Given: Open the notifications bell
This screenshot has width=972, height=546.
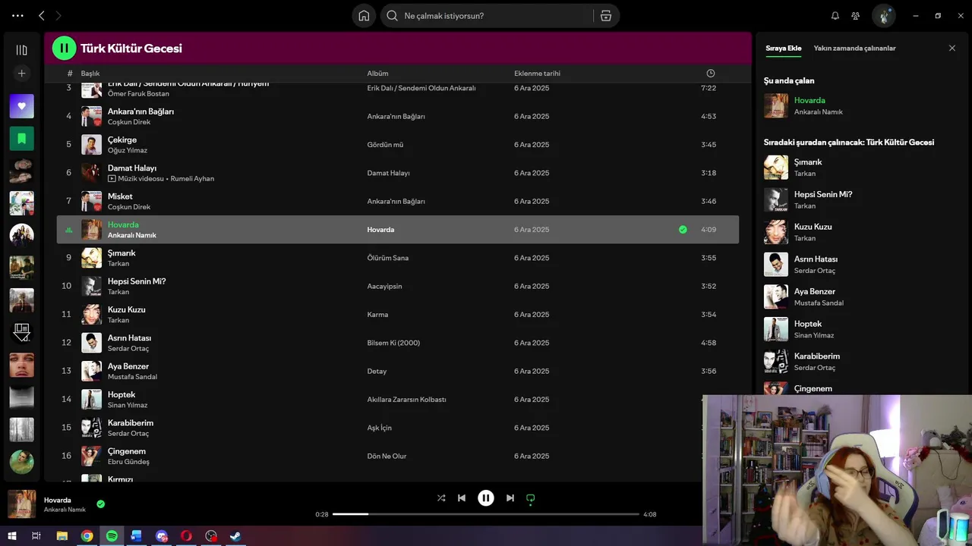Looking at the screenshot, I should tap(835, 15).
